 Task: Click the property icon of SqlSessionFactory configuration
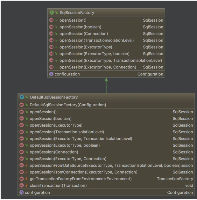tap(51, 74)
